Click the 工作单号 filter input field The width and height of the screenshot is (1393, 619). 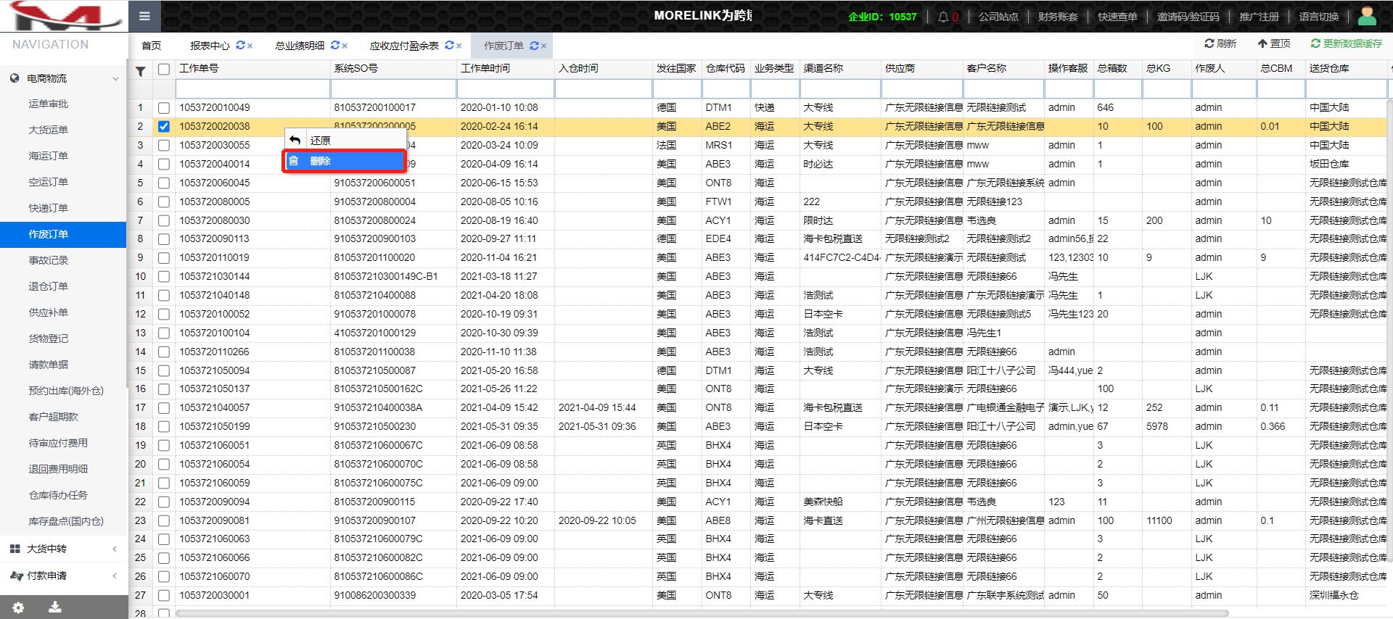[252, 89]
